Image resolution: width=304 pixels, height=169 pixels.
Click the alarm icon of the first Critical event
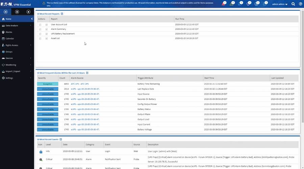(x=41, y=160)
